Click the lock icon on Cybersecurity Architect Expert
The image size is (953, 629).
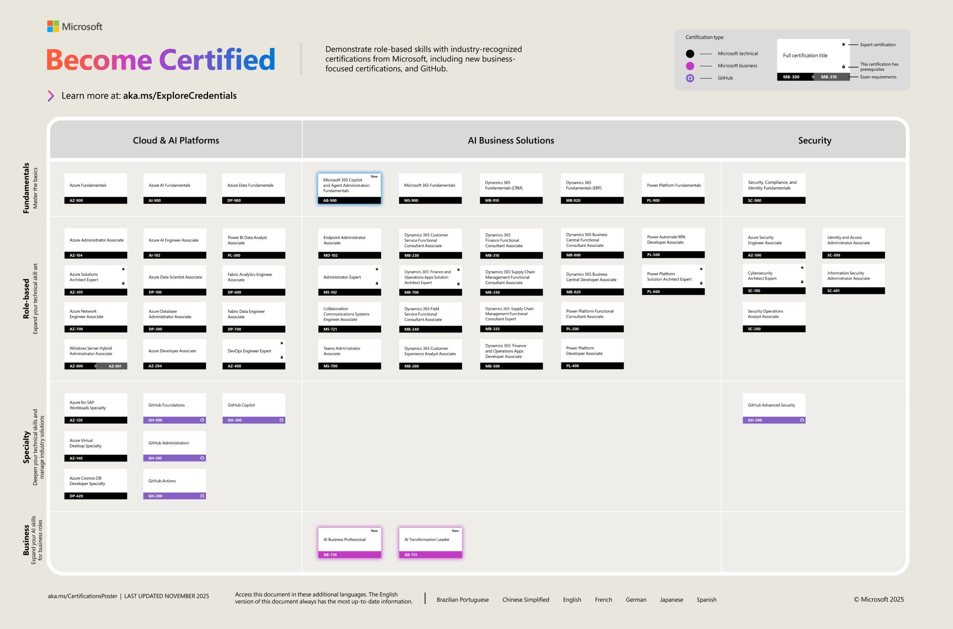coord(802,282)
